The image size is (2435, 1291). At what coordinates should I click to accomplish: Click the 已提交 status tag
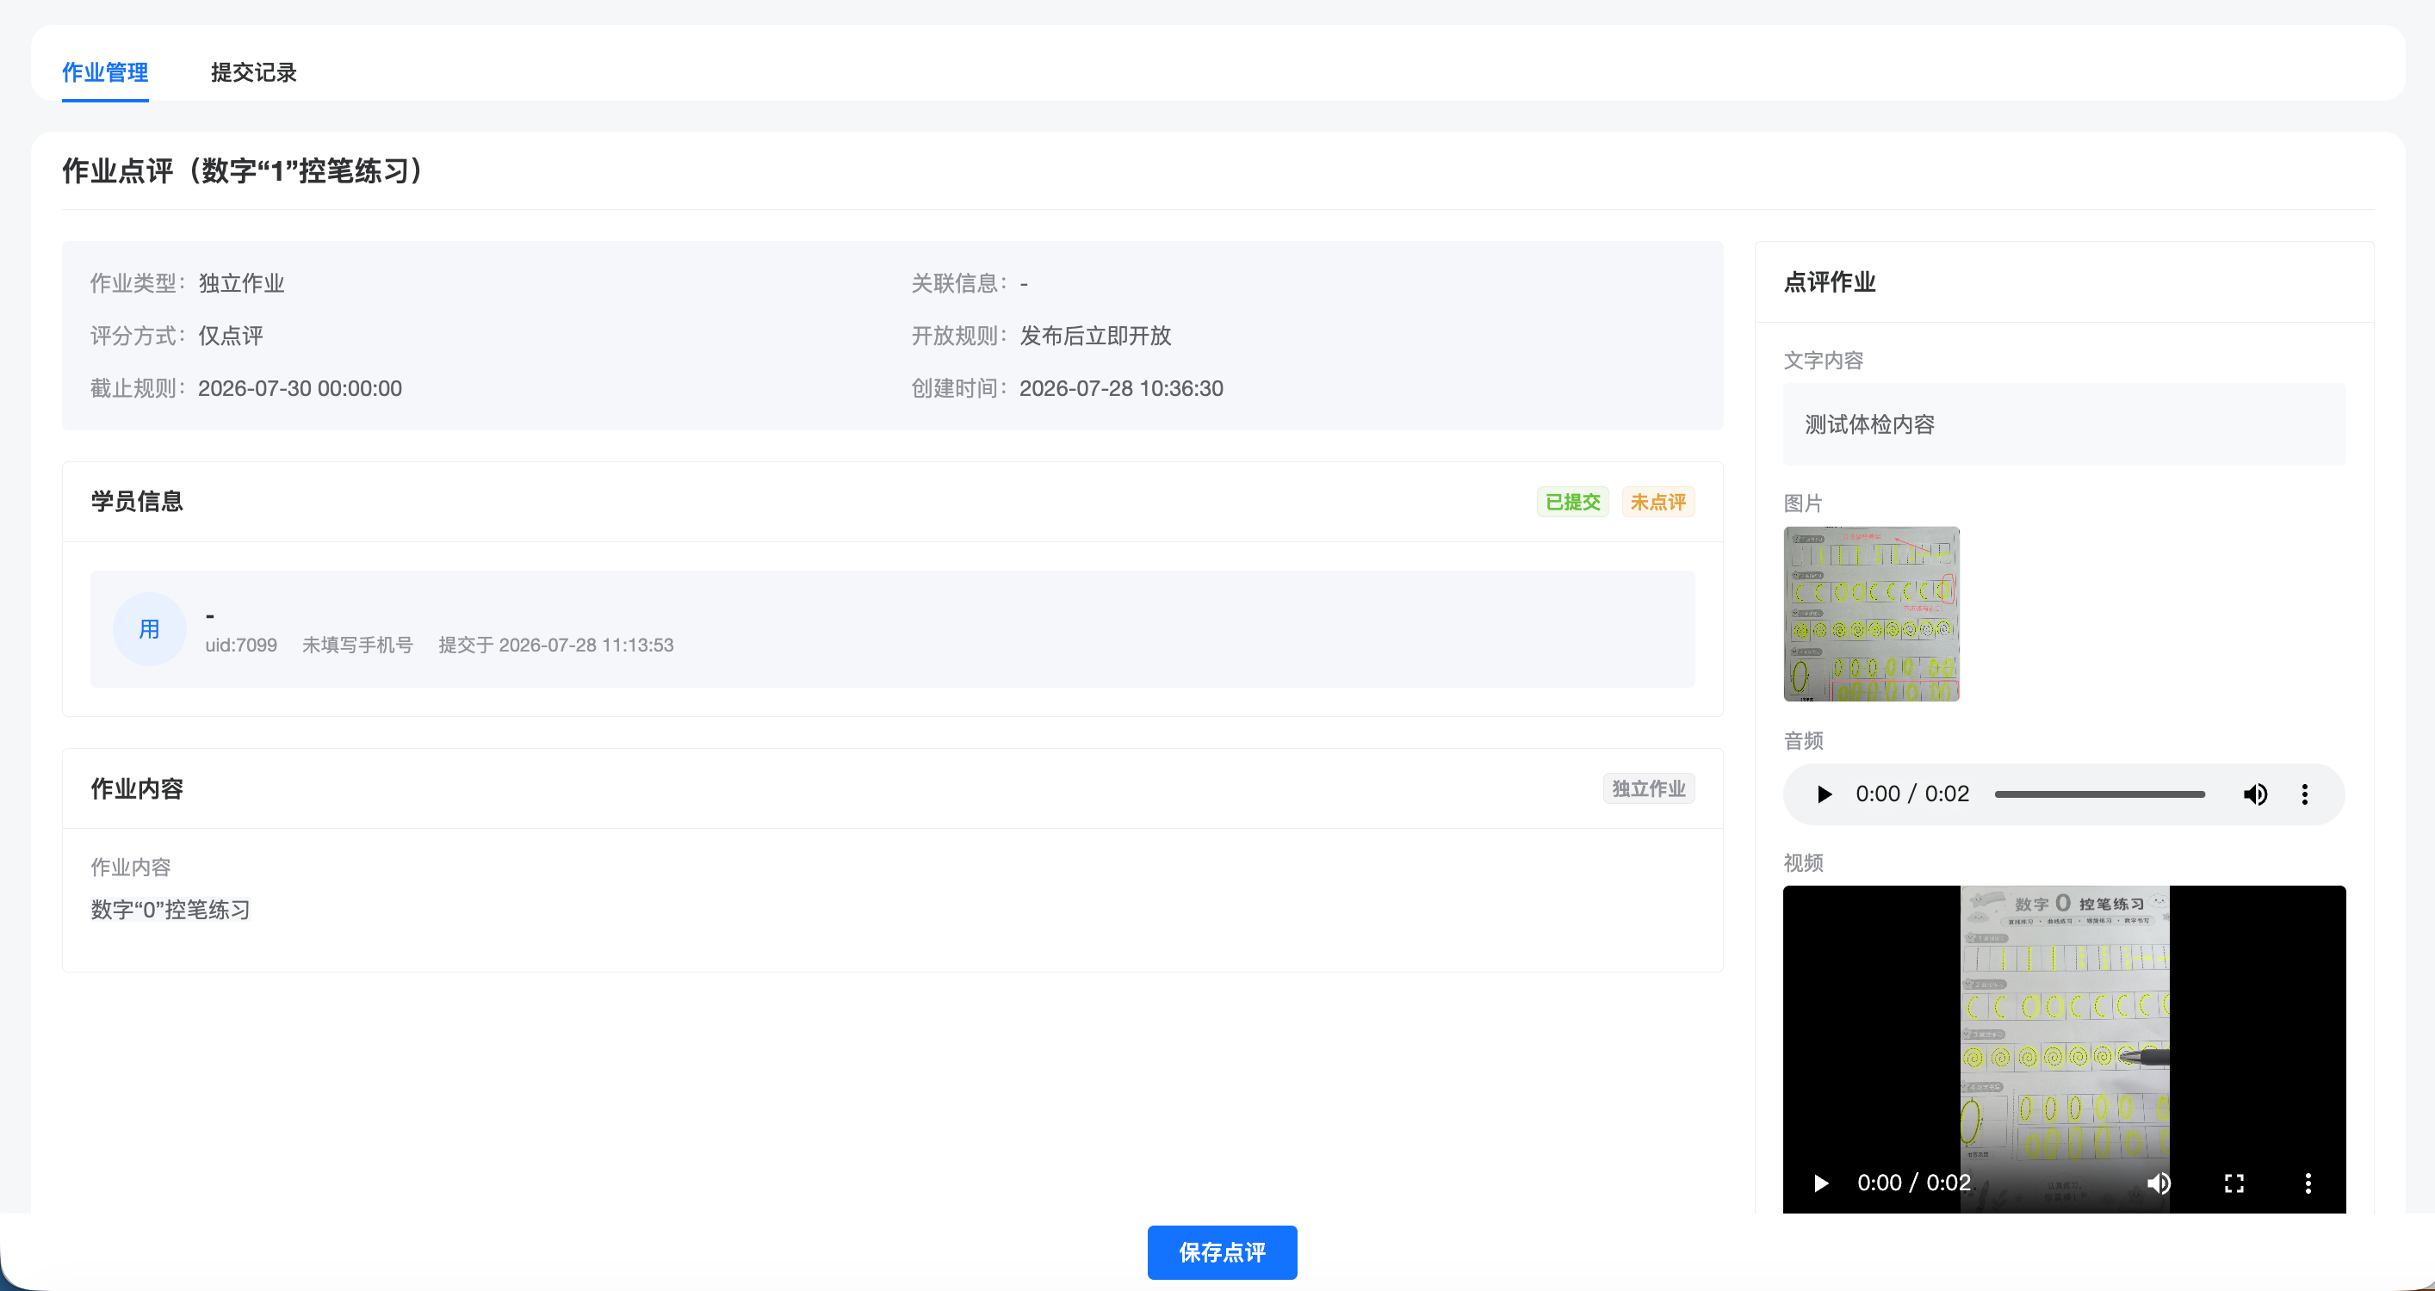(x=1573, y=502)
